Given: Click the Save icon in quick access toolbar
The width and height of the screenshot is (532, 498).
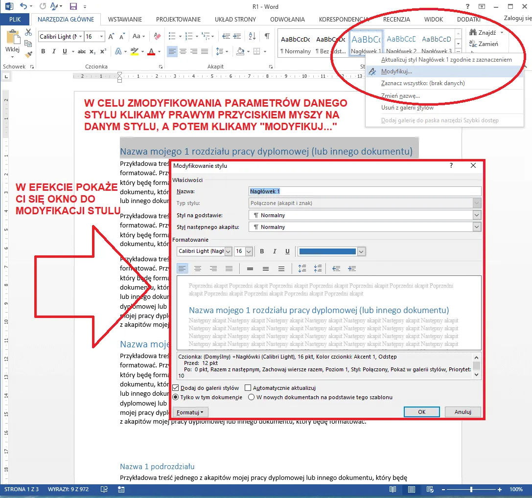Looking at the screenshot, I should (x=73, y=6).
